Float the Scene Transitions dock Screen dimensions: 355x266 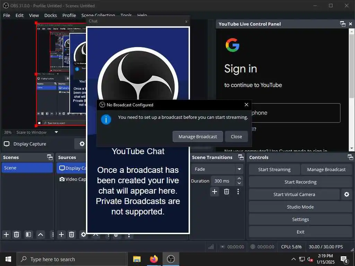coord(241,157)
